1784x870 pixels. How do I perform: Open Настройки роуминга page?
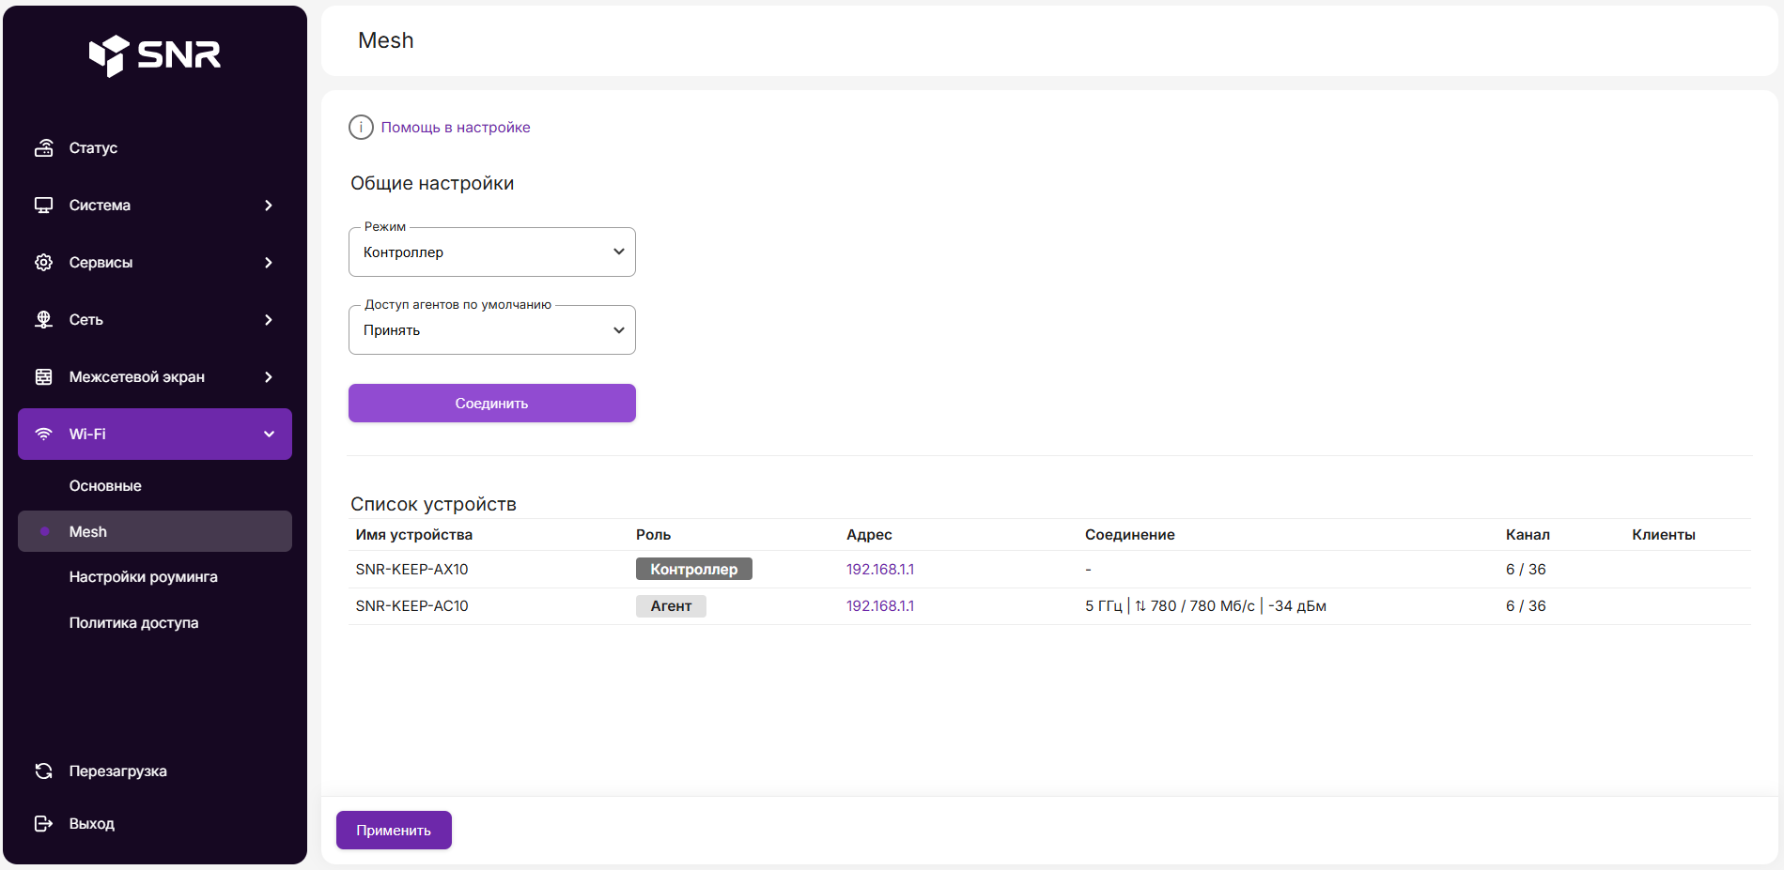[x=143, y=577]
